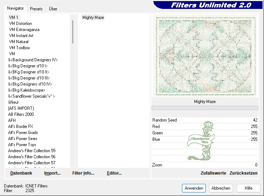Select the VM 1 filter category
Image resolution: width=264 pixels, height=196 pixels.
14,17
